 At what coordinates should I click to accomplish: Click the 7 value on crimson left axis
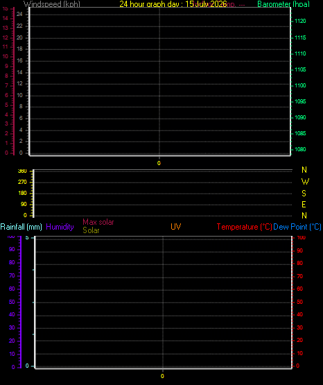click(7, 85)
